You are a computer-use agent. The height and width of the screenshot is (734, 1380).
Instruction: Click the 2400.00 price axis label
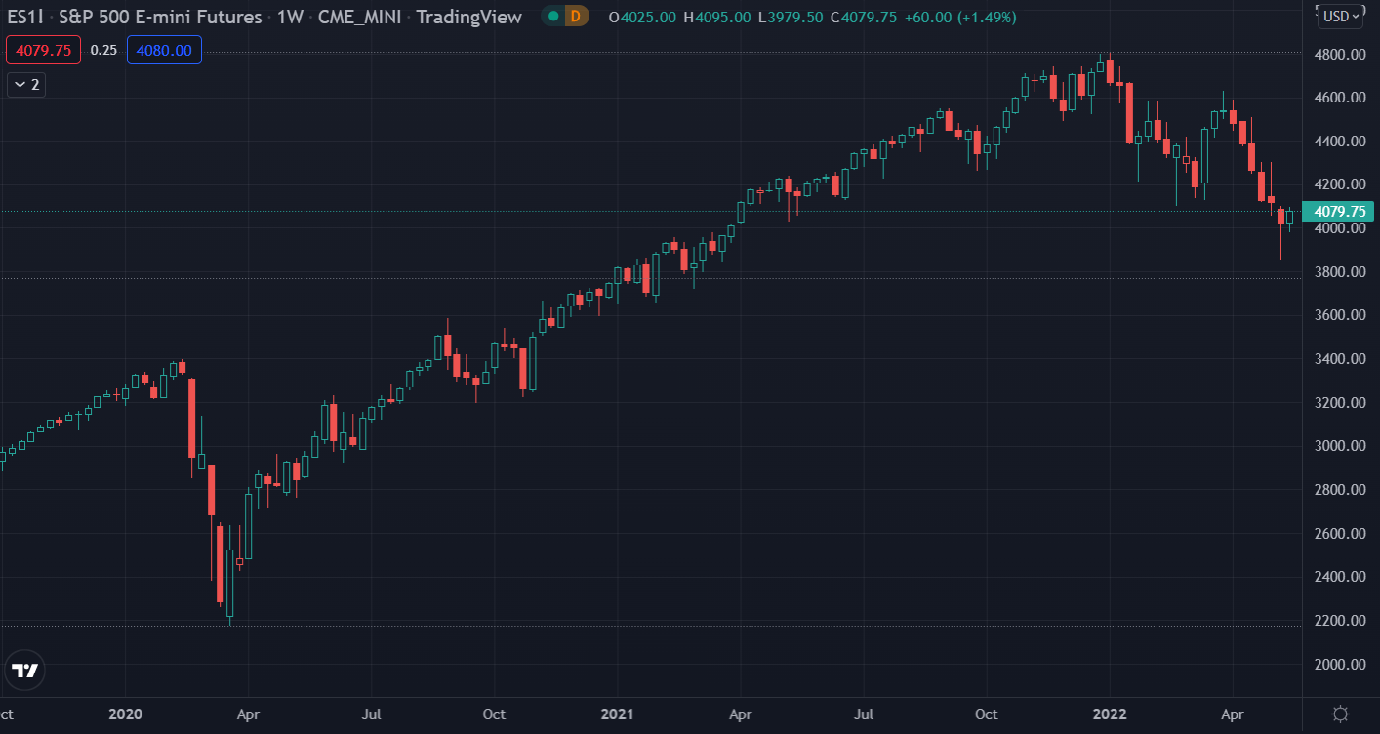click(x=1339, y=577)
